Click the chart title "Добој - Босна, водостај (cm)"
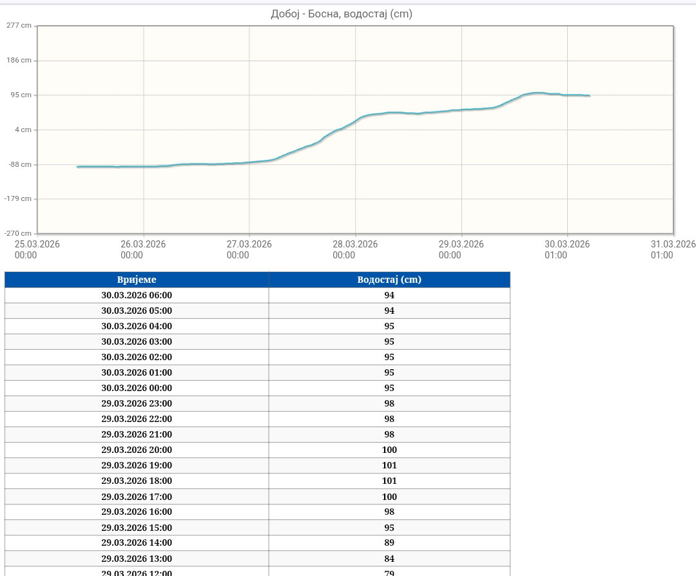This screenshot has height=576, width=696. point(341,14)
